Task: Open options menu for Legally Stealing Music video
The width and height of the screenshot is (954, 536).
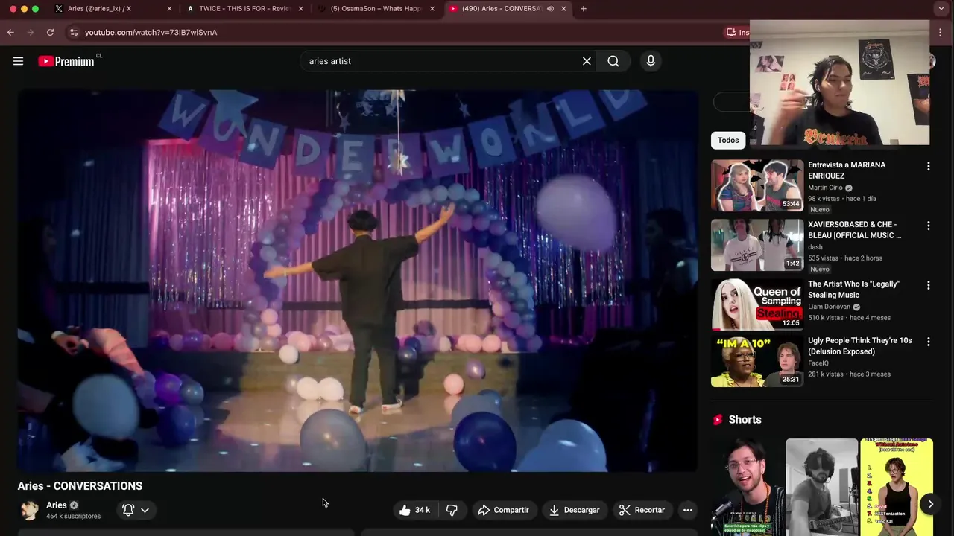Action: pyautogui.click(x=928, y=285)
